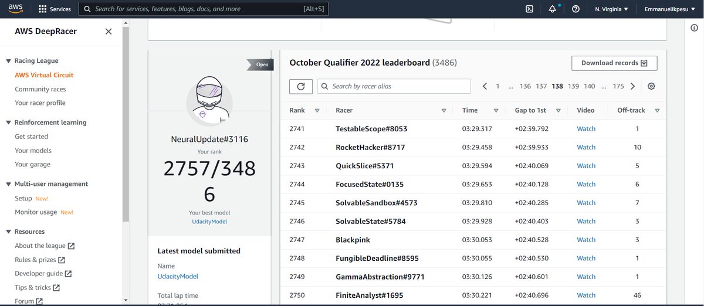Image resolution: width=704 pixels, height=306 pixels.
Task: Open leaderboard settings gear
Action: pyautogui.click(x=651, y=86)
